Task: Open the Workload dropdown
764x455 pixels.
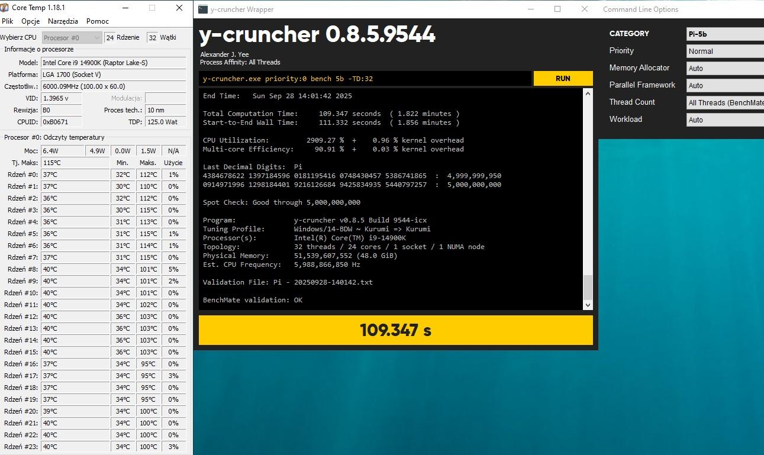Action: (725, 120)
